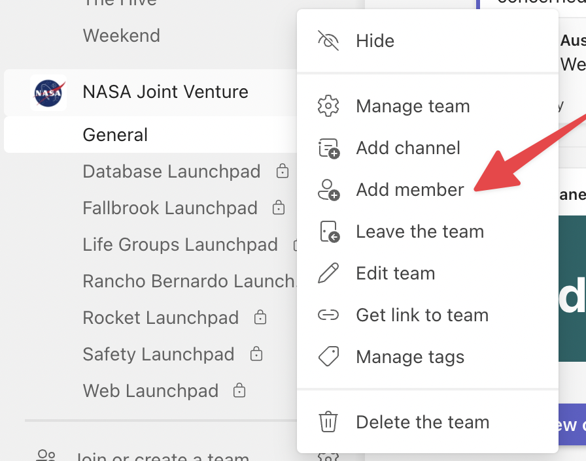Click the NASA team logo
Screen dimensions: 586x461
[49, 93]
